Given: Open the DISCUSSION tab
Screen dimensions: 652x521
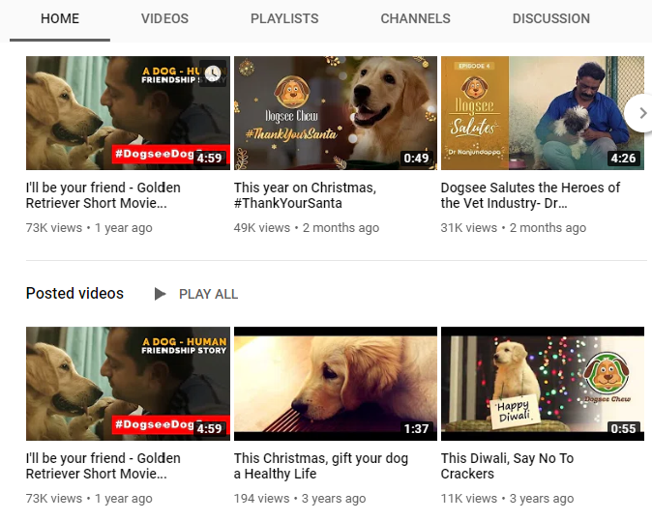Looking at the screenshot, I should coord(551,18).
